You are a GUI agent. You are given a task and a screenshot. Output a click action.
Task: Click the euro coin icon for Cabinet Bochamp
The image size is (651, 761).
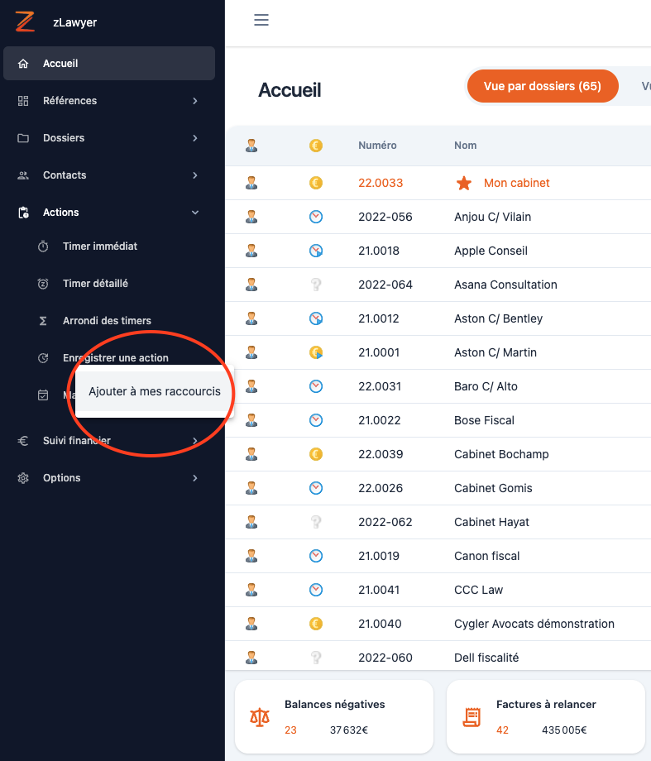(x=315, y=454)
